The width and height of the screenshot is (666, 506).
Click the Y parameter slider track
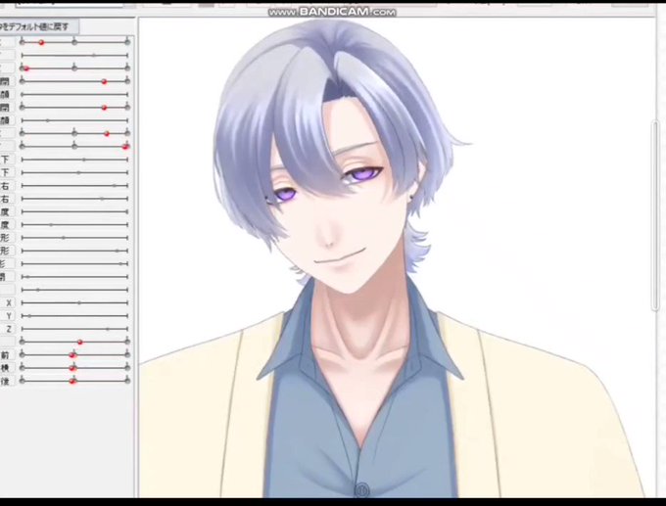click(x=74, y=316)
